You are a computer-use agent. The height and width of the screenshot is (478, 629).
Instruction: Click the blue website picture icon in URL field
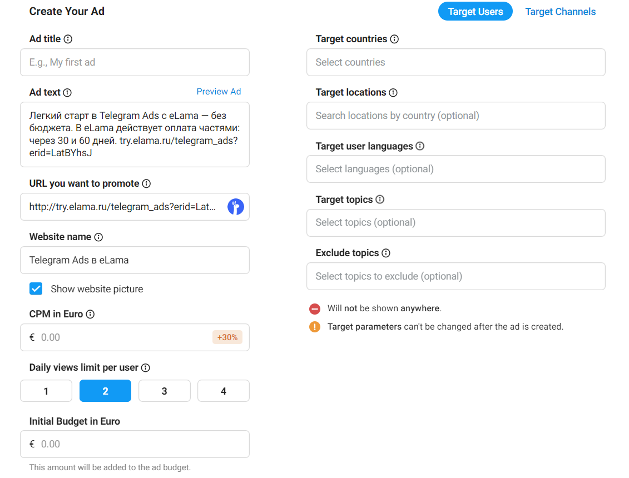pos(236,207)
